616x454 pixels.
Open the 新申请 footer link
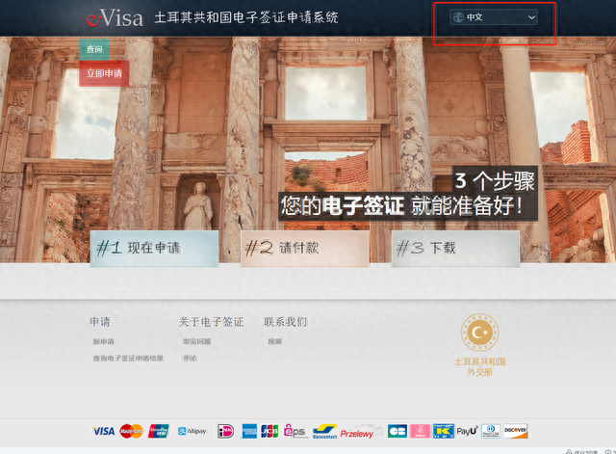coord(104,341)
